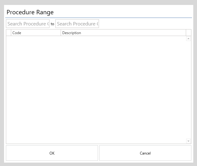Confirm the range with the OK button
Image resolution: width=197 pixels, height=166 pixels.
click(52, 153)
